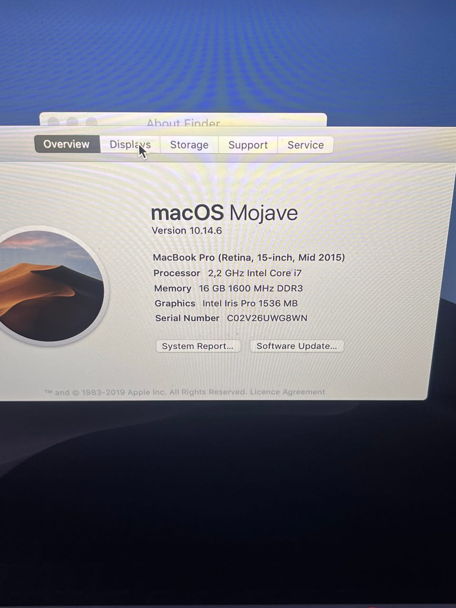Select the serial number C02V26UWG8WN
The width and height of the screenshot is (456, 608).
267,318
